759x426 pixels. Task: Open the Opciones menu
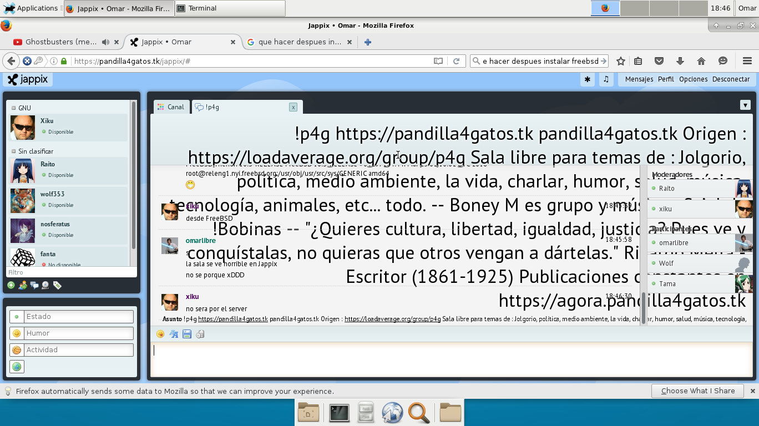(694, 79)
